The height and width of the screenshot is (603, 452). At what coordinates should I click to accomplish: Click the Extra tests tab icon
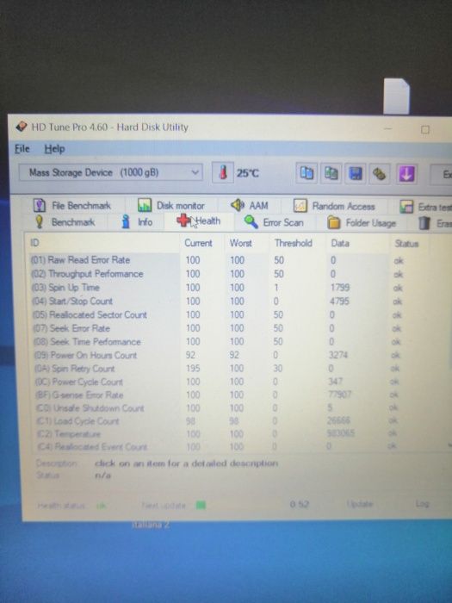coord(406,207)
